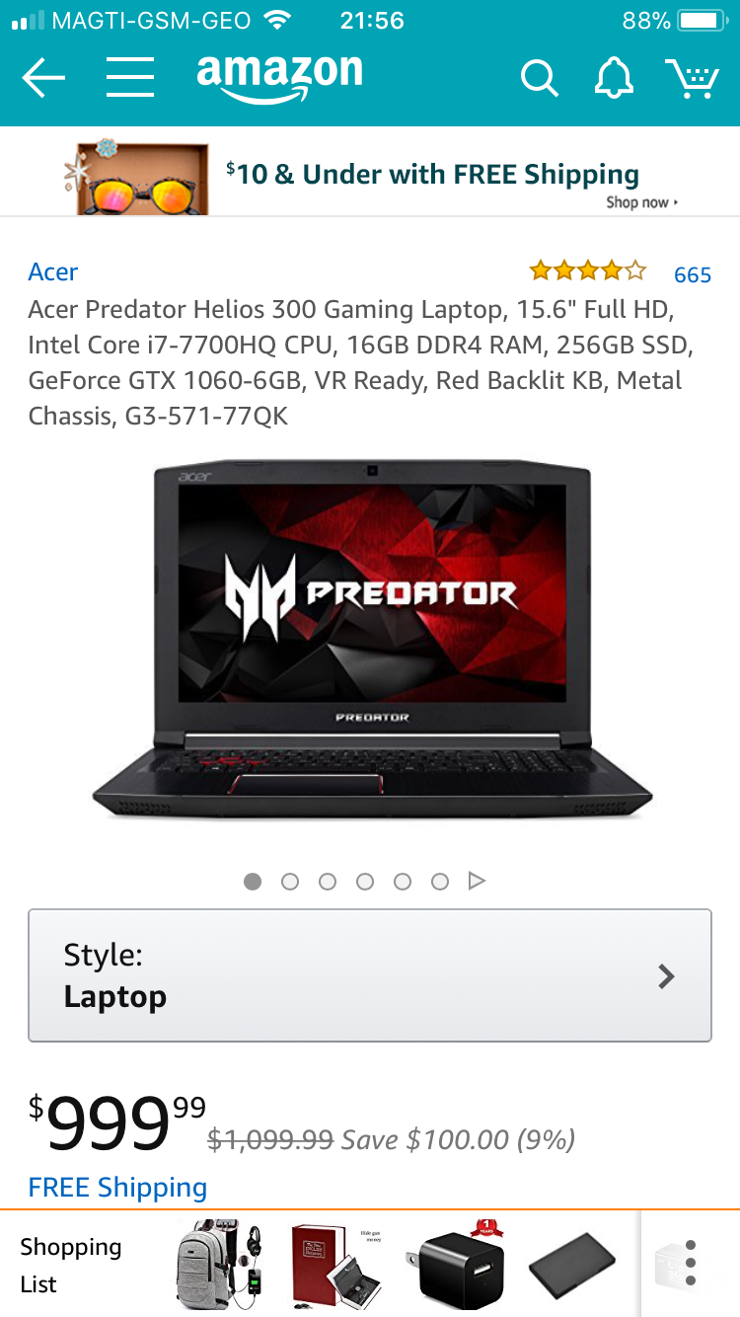Open the three-dot shopping list menu
The width and height of the screenshot is (740, 1317).
691,1263
